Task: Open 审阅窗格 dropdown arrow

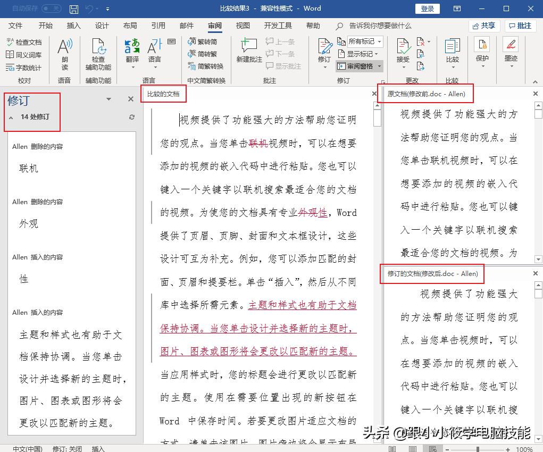Action: click(380, 66)
